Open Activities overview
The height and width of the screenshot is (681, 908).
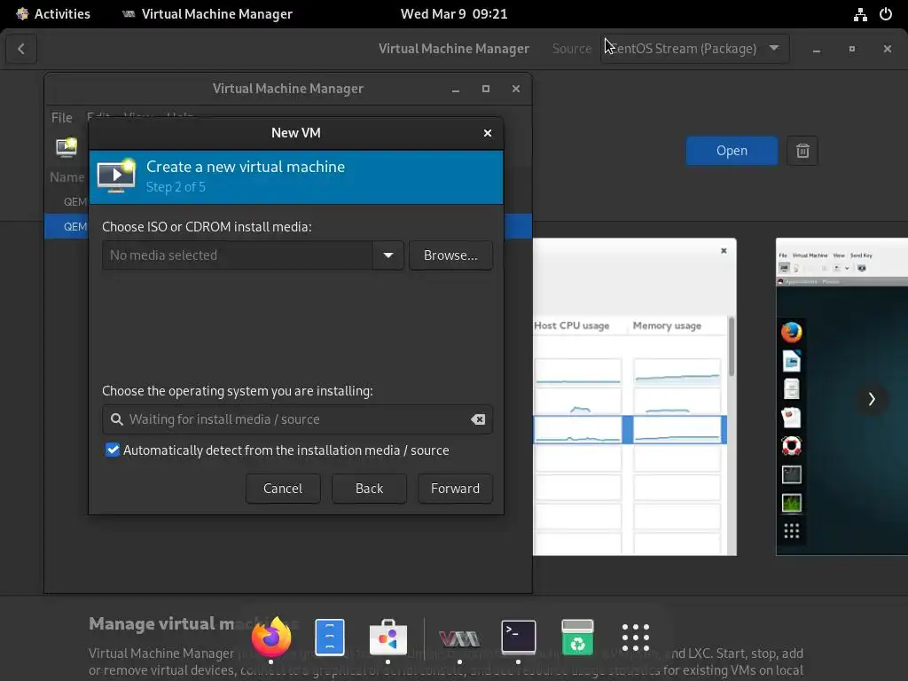pyautogui.click(x=52, y=14)
